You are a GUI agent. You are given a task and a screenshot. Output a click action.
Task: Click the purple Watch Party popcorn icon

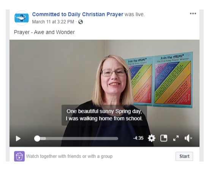19,156
